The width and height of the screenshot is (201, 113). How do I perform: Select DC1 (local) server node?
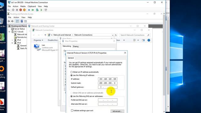[x=19, y=32]
